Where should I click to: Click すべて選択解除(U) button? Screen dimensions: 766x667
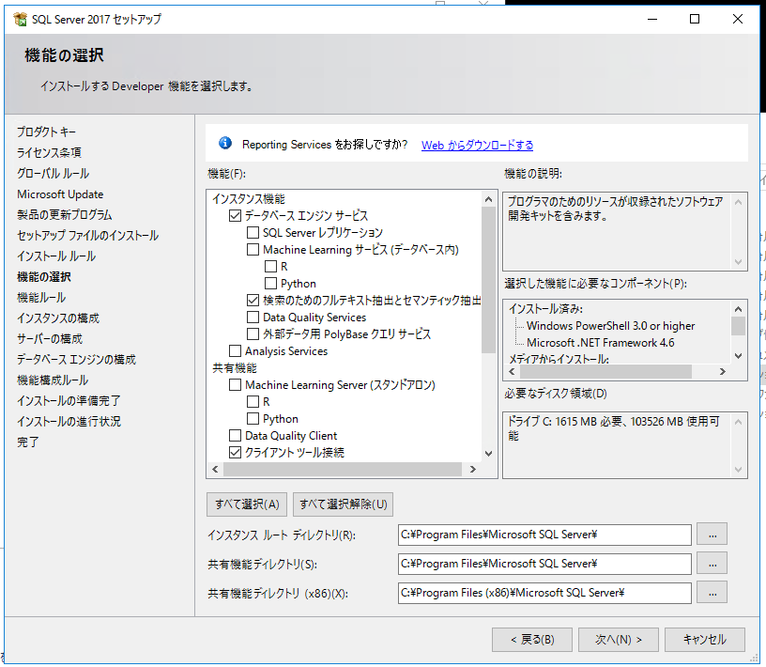pyautogui.click(x=343, y=504)
